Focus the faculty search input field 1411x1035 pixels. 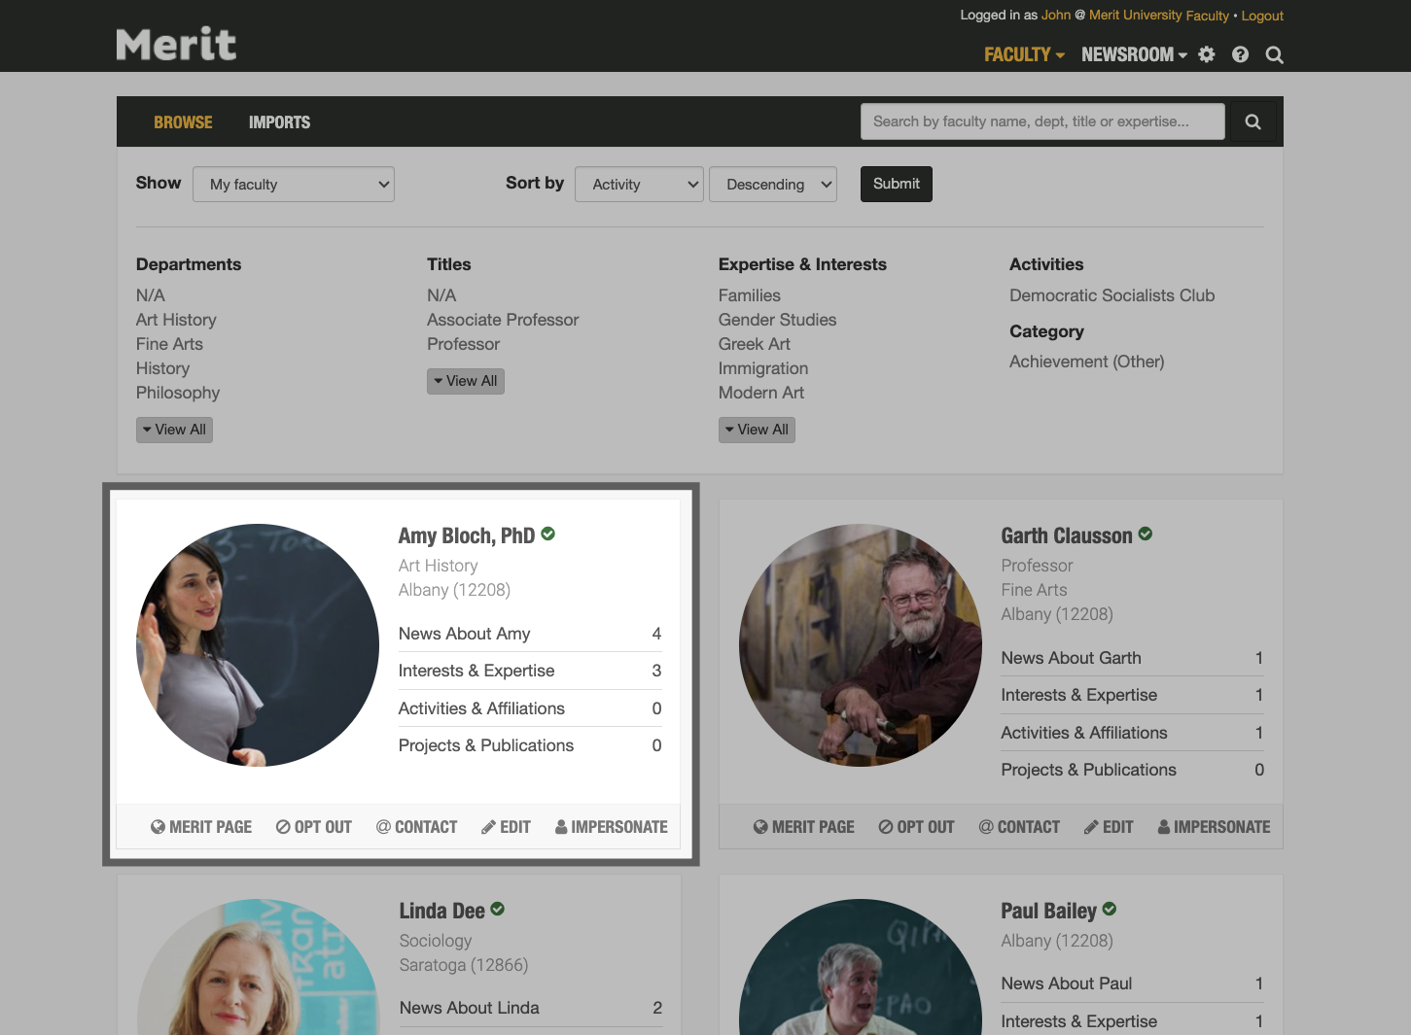point(1041,121)
